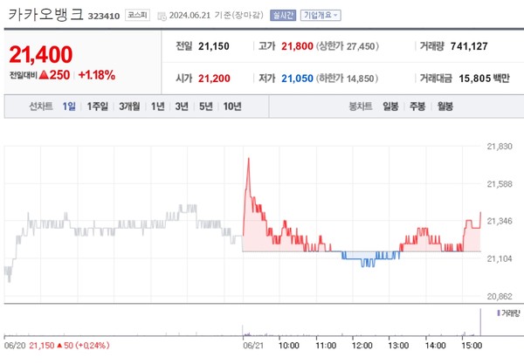Click the 21,830 price axis label
524x364 pixels.
point(500,147)
